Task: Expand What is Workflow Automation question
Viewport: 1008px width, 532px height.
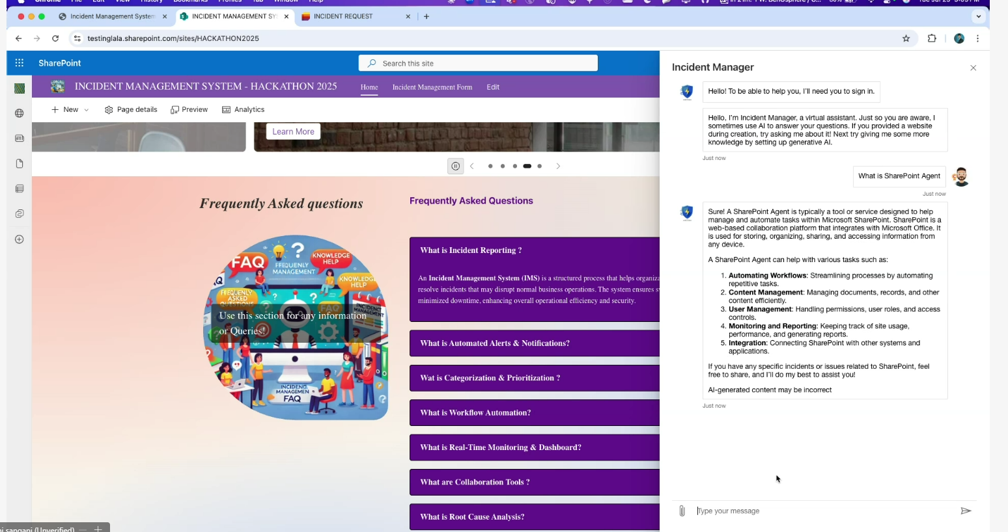Action: (535, 413)
